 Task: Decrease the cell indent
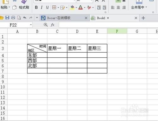tap(99, 8)
